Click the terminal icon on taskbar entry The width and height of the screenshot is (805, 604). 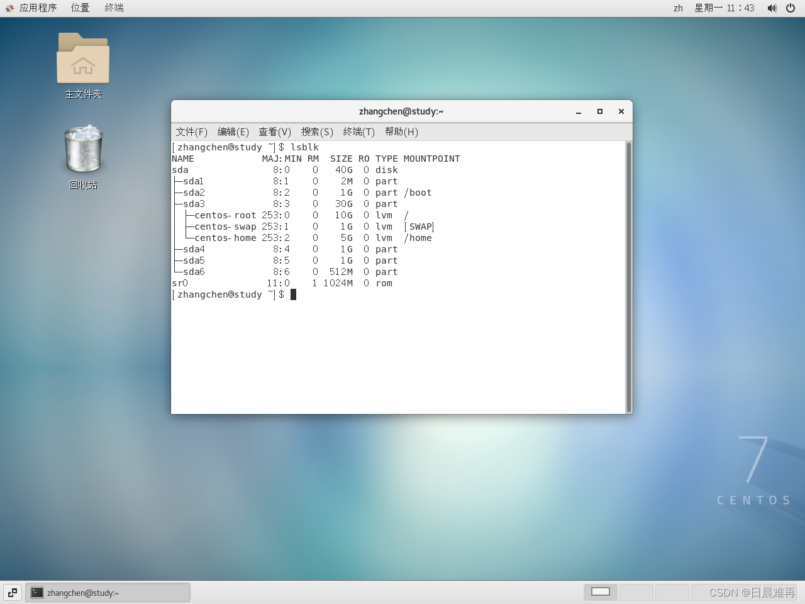37,592
